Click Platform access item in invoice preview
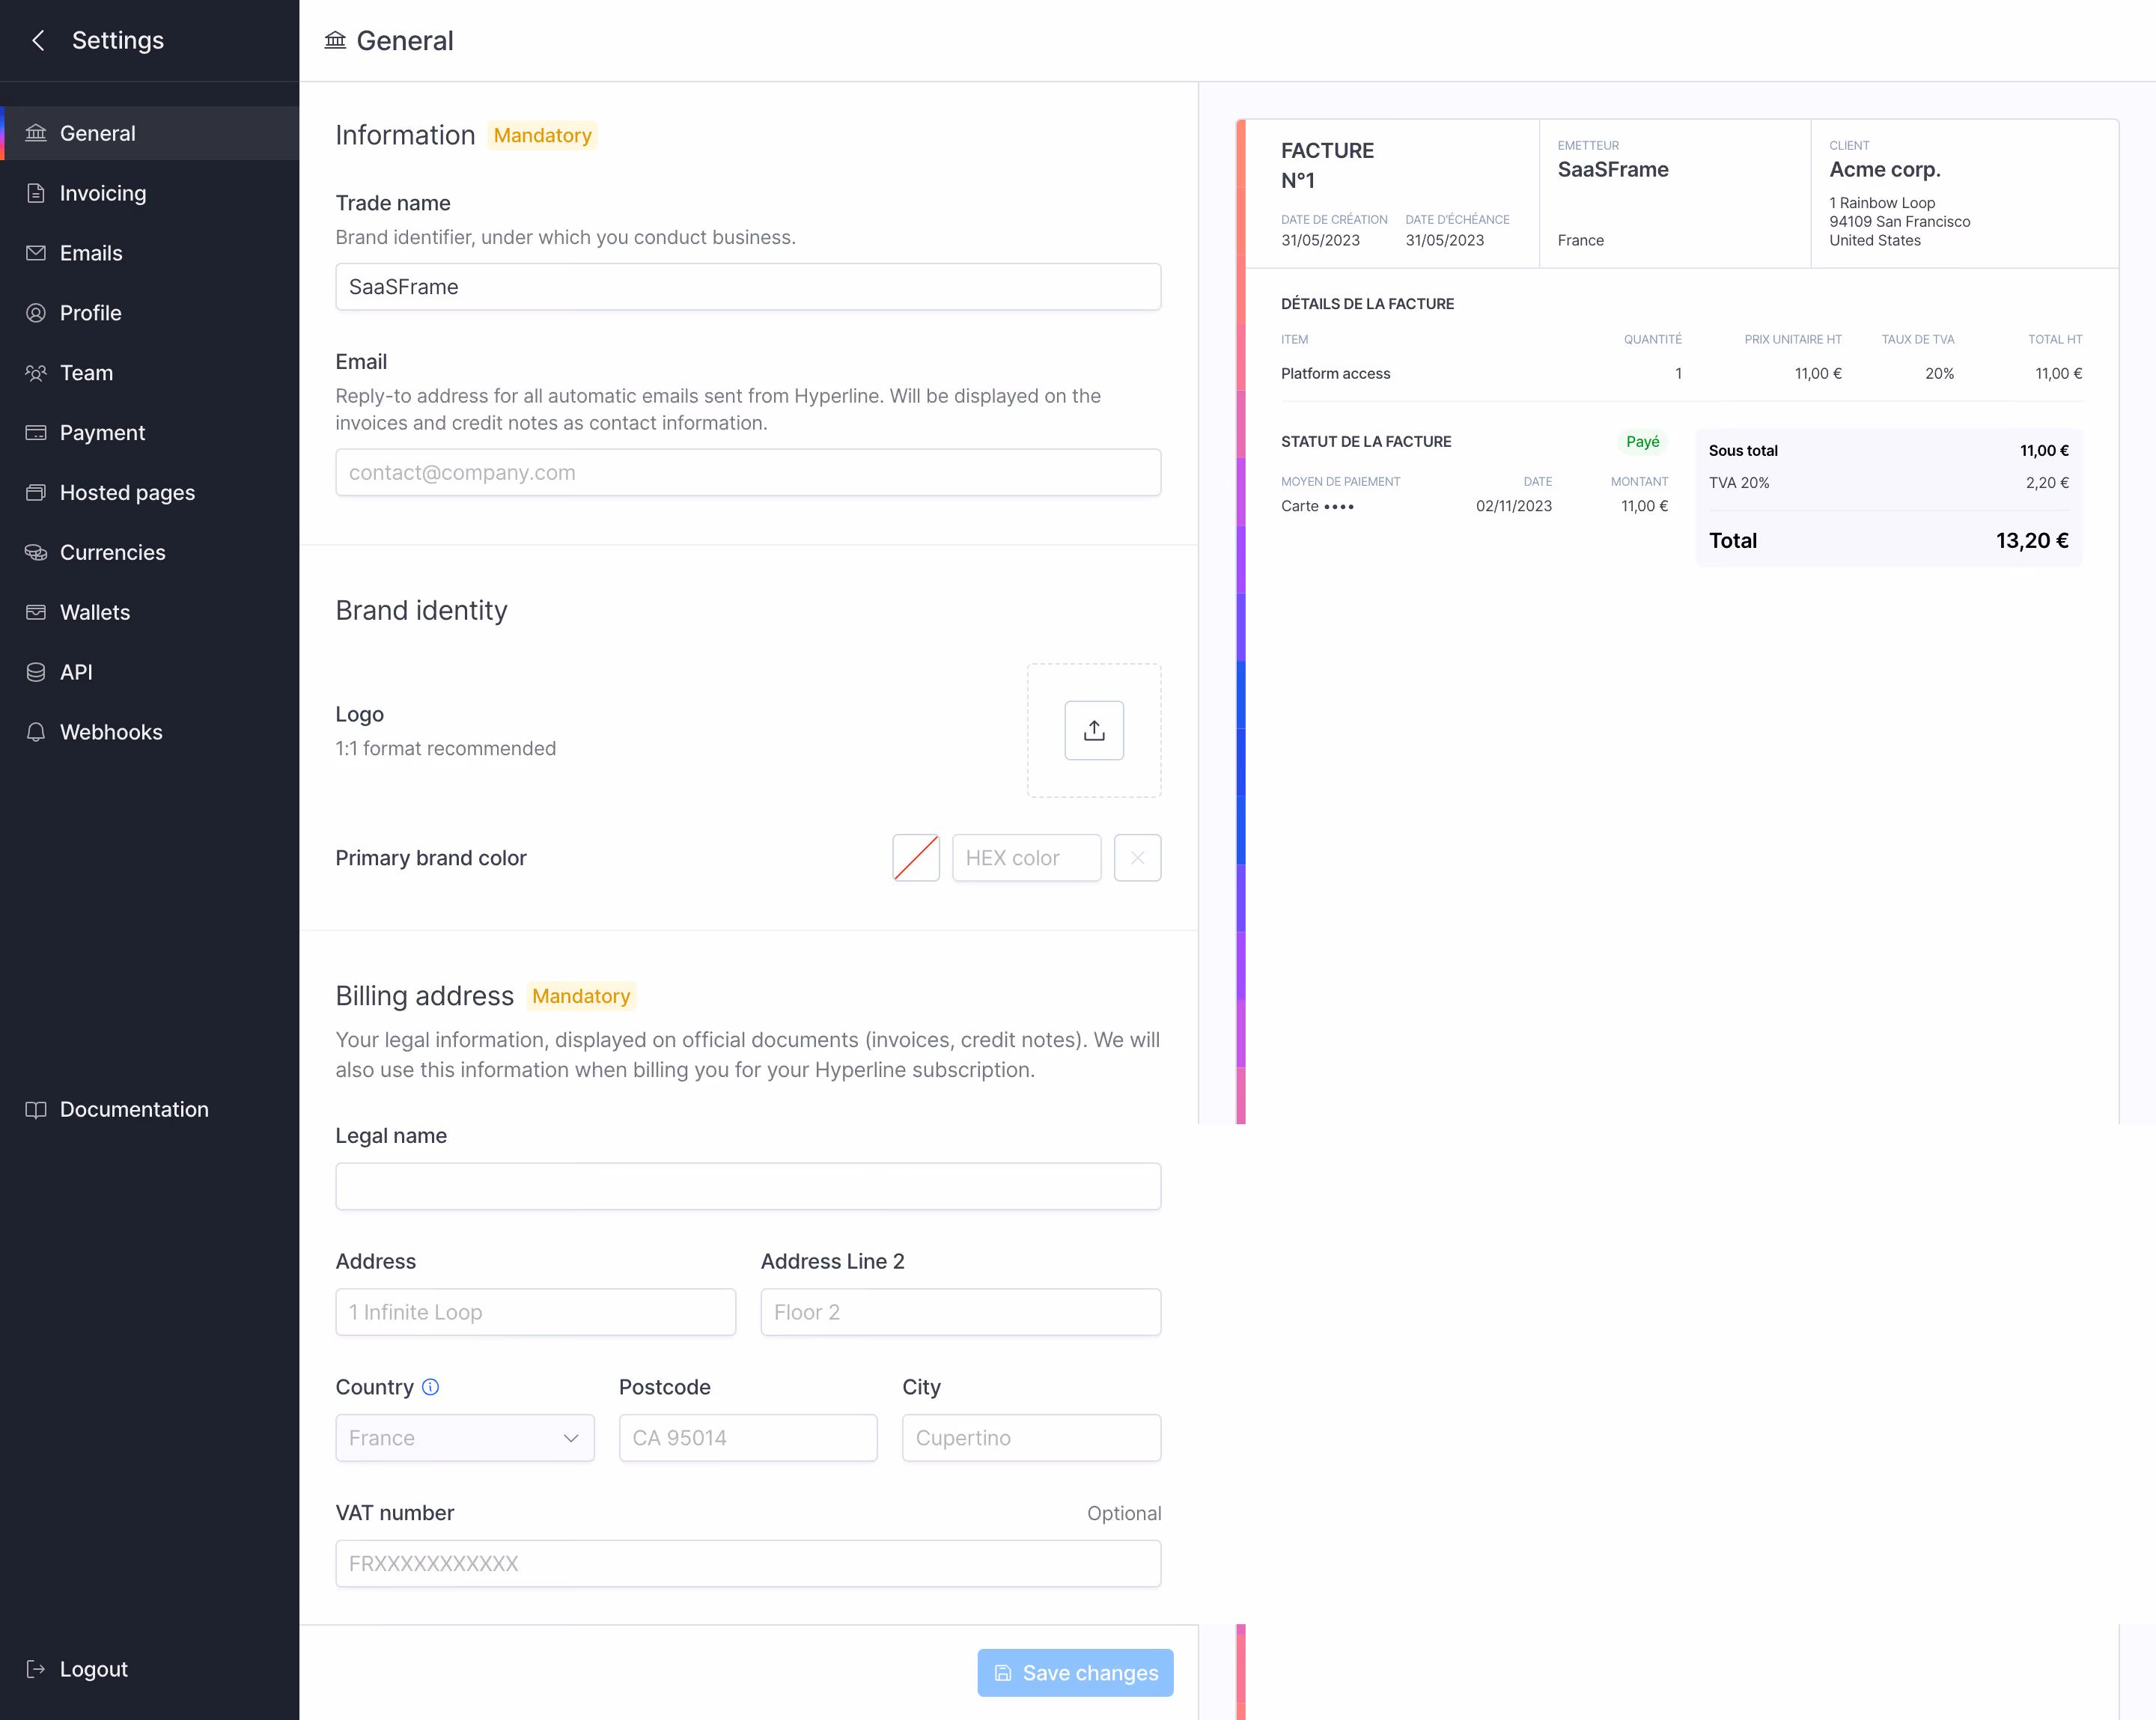This screenshot has height=1720, width=2156. pos(1336,373)
